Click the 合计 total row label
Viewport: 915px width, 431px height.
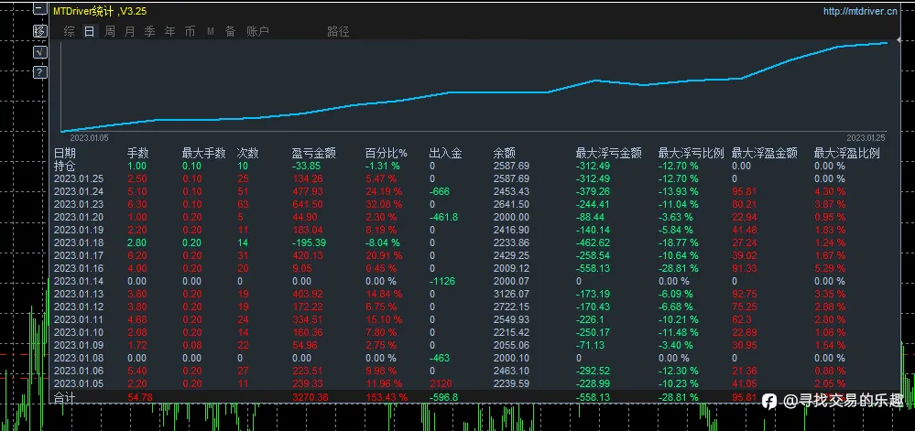pyautogui.click(x=65, y=398)
